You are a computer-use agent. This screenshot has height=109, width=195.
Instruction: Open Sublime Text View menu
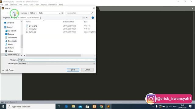click(x=26, y=5)
